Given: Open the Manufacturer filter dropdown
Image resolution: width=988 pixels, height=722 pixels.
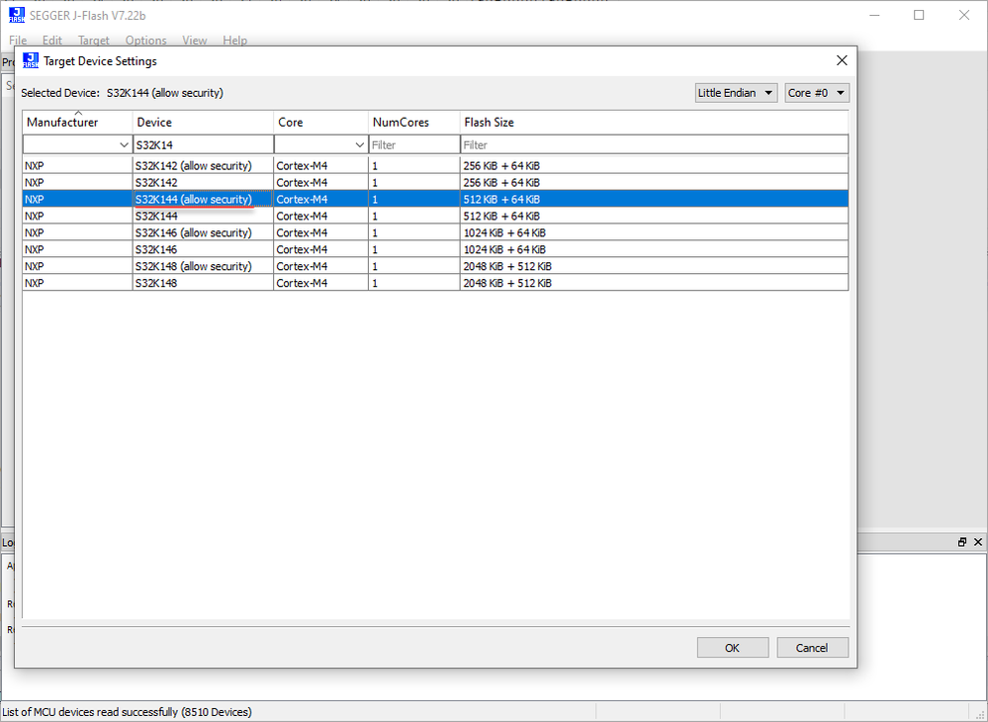Looking at the screenshot, I should click(x=125, y=145).
